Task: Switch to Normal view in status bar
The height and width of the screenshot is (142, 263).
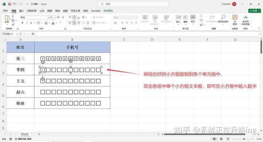Action: [x=214, y=139]
